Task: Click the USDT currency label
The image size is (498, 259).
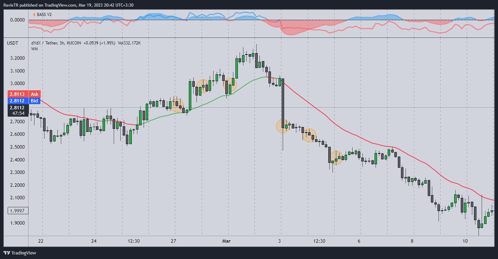Action: 13,43
